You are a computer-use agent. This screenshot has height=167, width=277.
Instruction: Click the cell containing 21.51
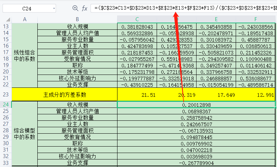[137, 95]
